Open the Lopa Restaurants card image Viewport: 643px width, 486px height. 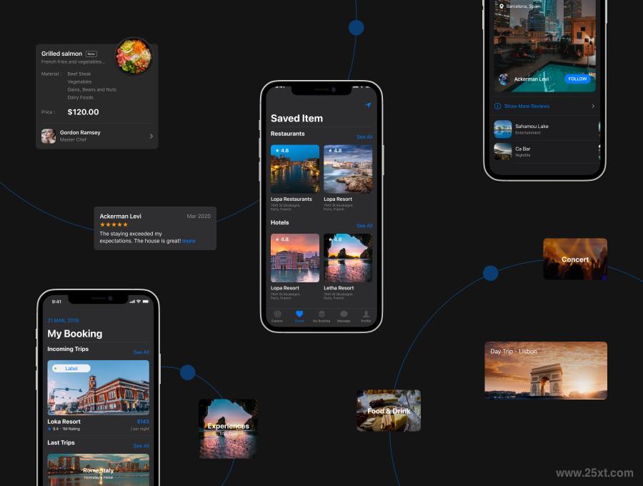(295, 169)
